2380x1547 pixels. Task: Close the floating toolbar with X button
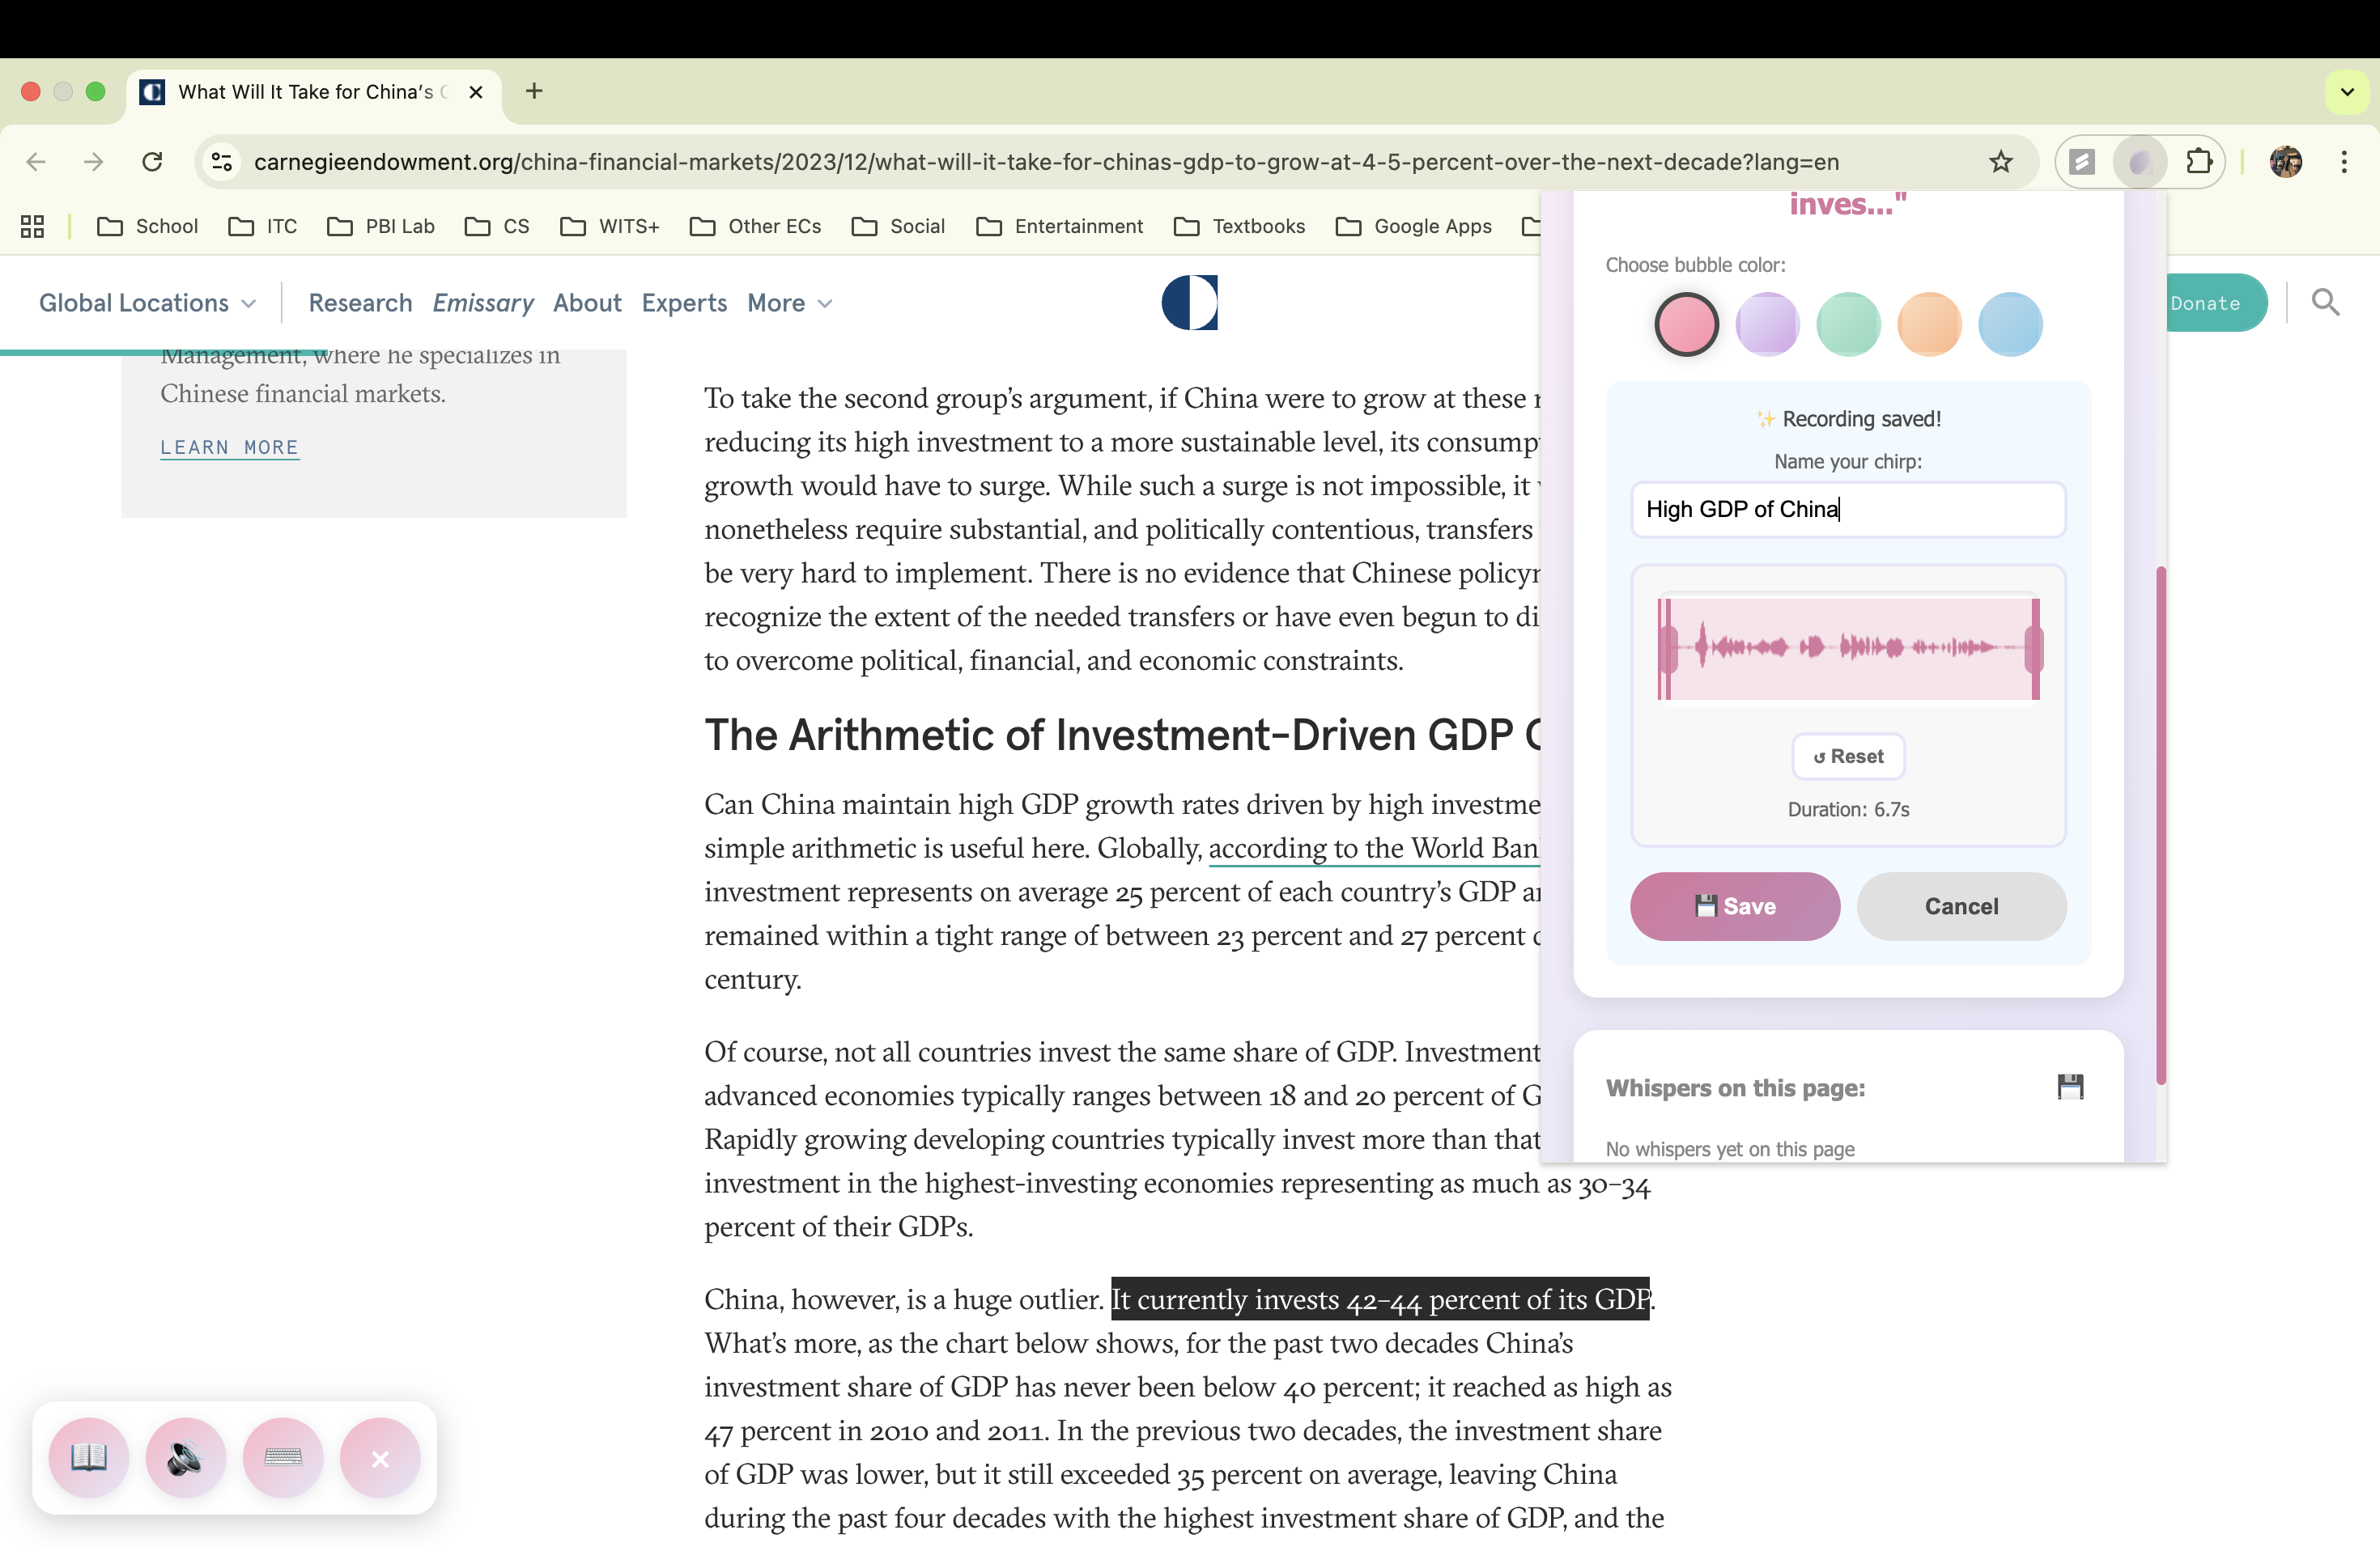tap(380, 1457)
